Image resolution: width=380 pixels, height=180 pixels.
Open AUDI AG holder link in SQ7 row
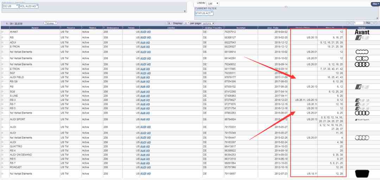(x=145, y=73)
